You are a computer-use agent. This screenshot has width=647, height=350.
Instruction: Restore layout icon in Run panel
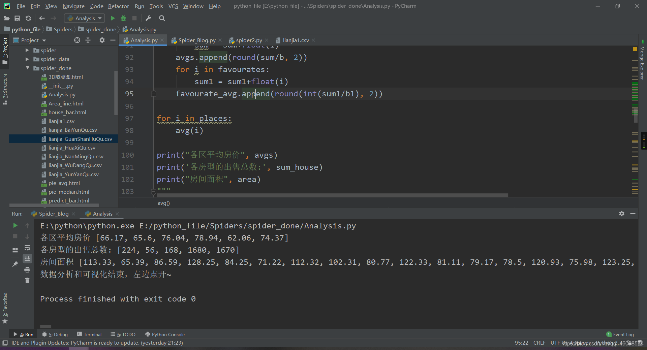click(15, 250)
